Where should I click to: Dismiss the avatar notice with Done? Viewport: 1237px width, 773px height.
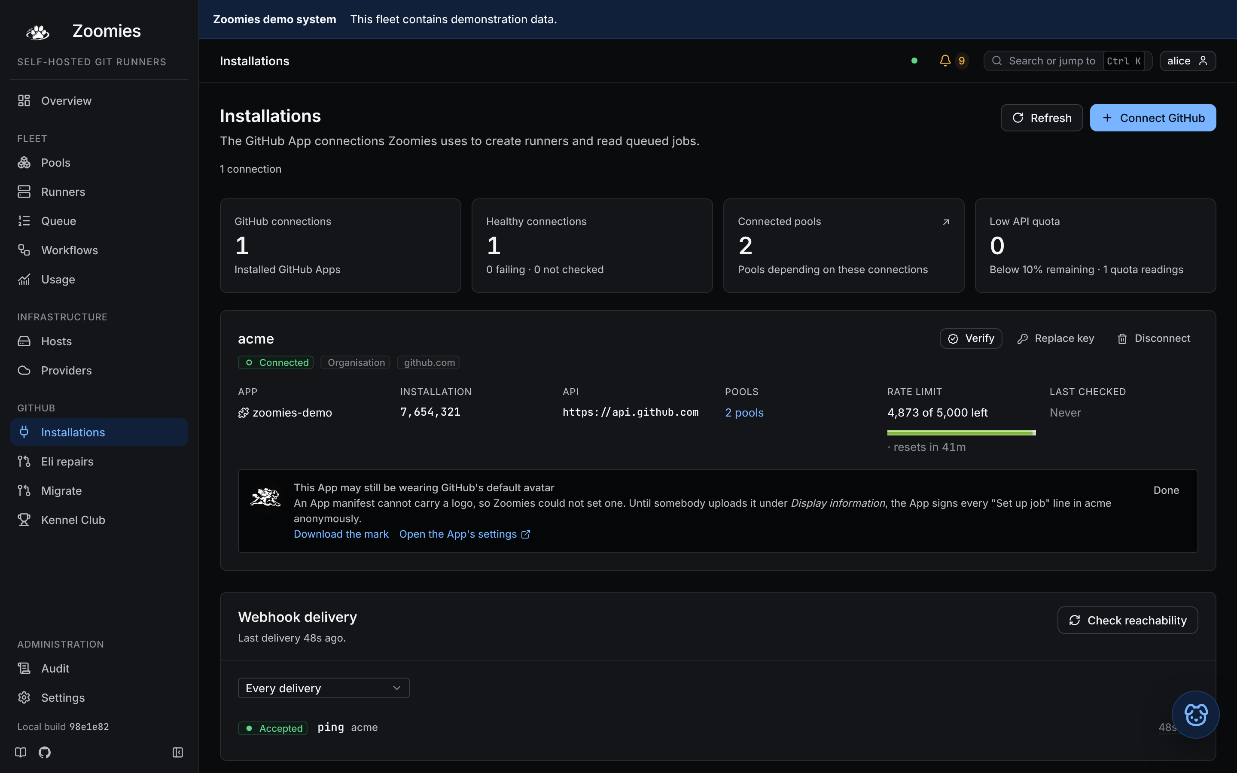pyautogui.click(x=1166, y=490)
